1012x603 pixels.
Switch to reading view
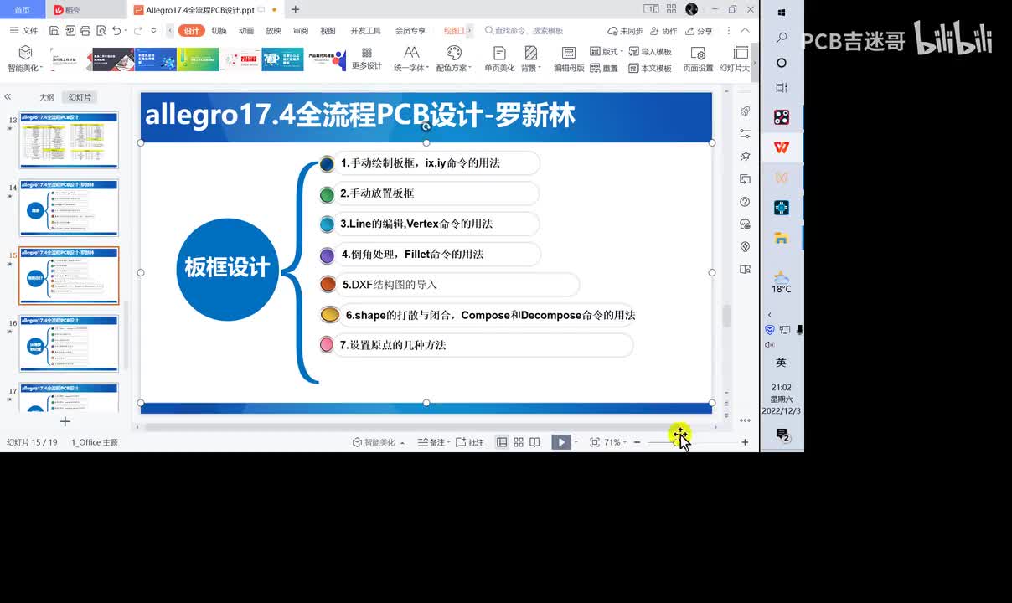tap(534, 442)
